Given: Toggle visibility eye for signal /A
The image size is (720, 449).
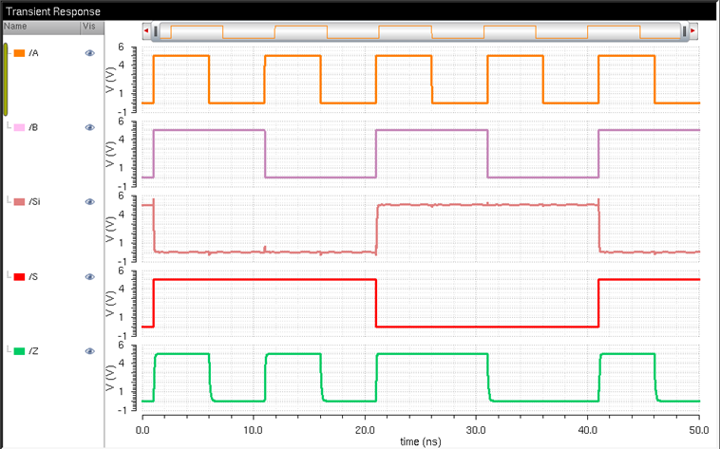Looking at the screenshot, I should 89,53.
